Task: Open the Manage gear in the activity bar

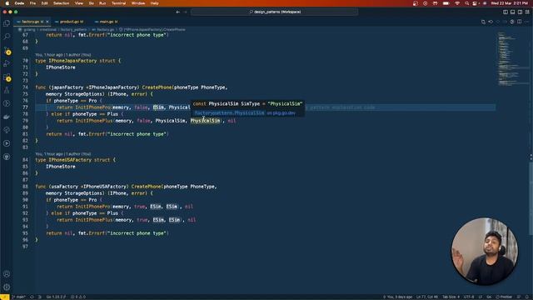Action: coord(7,287)
